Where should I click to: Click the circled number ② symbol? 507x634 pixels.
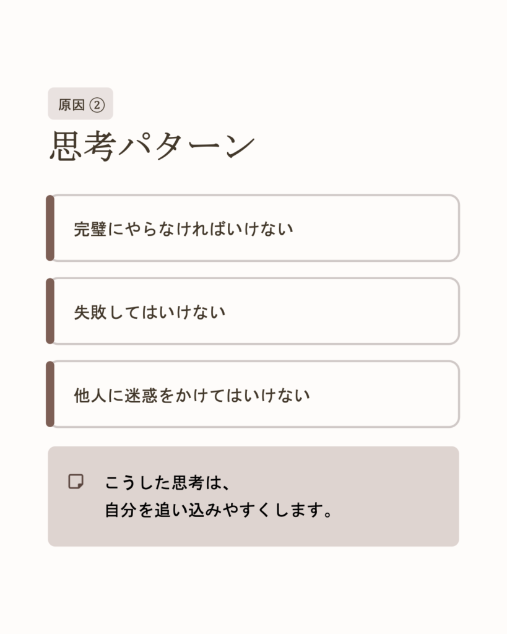pos(97,105)
